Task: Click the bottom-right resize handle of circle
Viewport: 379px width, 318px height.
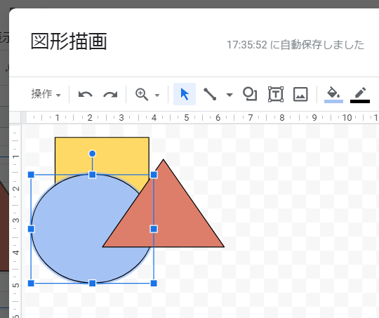Action: click(x=154, y=283)
